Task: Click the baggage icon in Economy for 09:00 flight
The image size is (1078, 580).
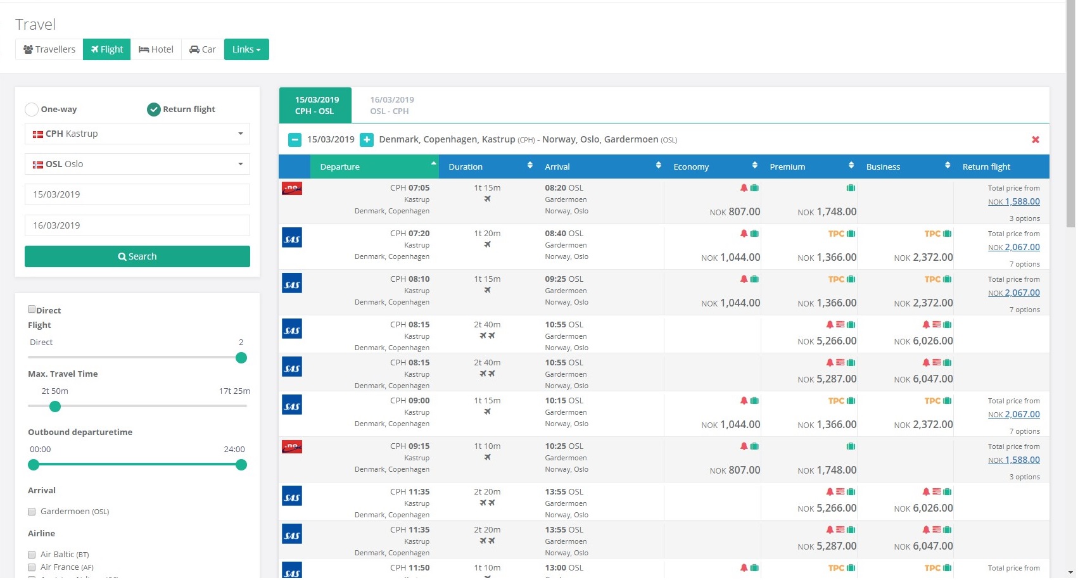Action: click(754, 400)
